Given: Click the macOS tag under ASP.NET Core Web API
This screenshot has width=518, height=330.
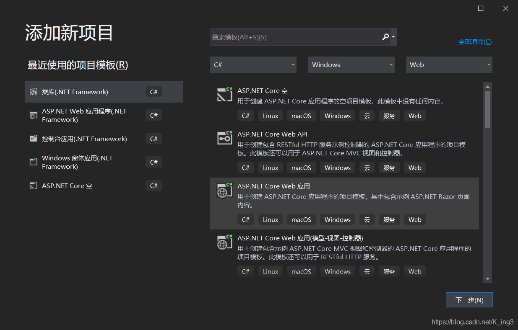Looking at the screenshot, I should coord(302,168).
